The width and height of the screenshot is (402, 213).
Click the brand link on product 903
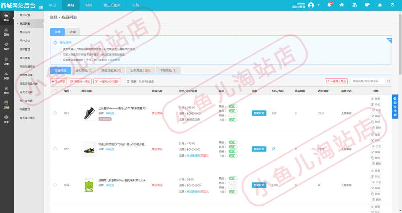pyautogui.click(x=110, y=113)
